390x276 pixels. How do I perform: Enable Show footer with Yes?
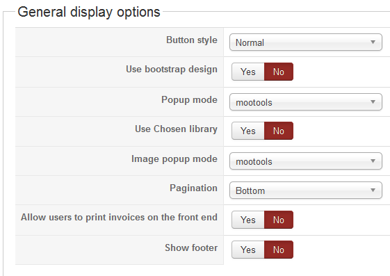click(x=248, y=250)
